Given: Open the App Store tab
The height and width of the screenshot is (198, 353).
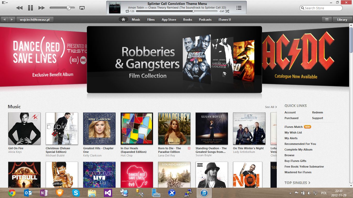Looking at the screenshot, I should pos(169,20).
